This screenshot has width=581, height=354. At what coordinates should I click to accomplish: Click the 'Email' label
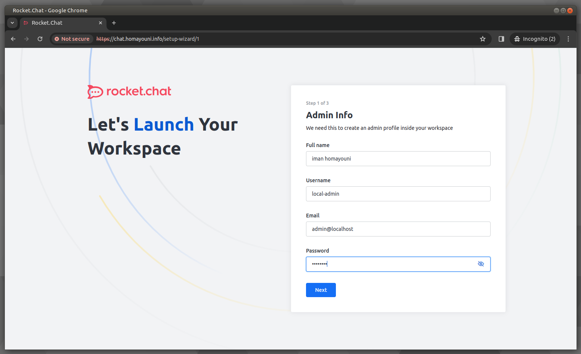coord(313,216)
